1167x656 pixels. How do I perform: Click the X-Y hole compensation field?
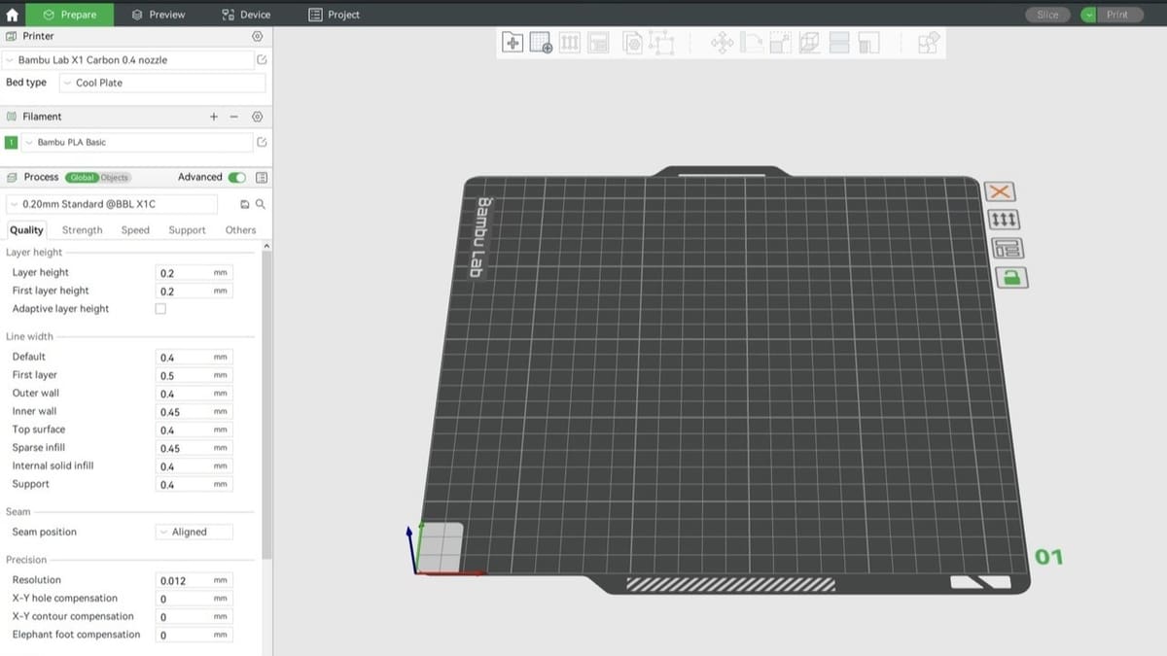[x=194, y=599]
